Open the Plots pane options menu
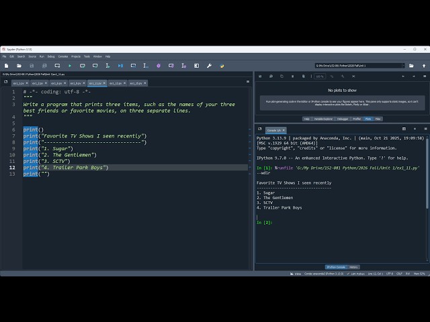 point(425,76)
